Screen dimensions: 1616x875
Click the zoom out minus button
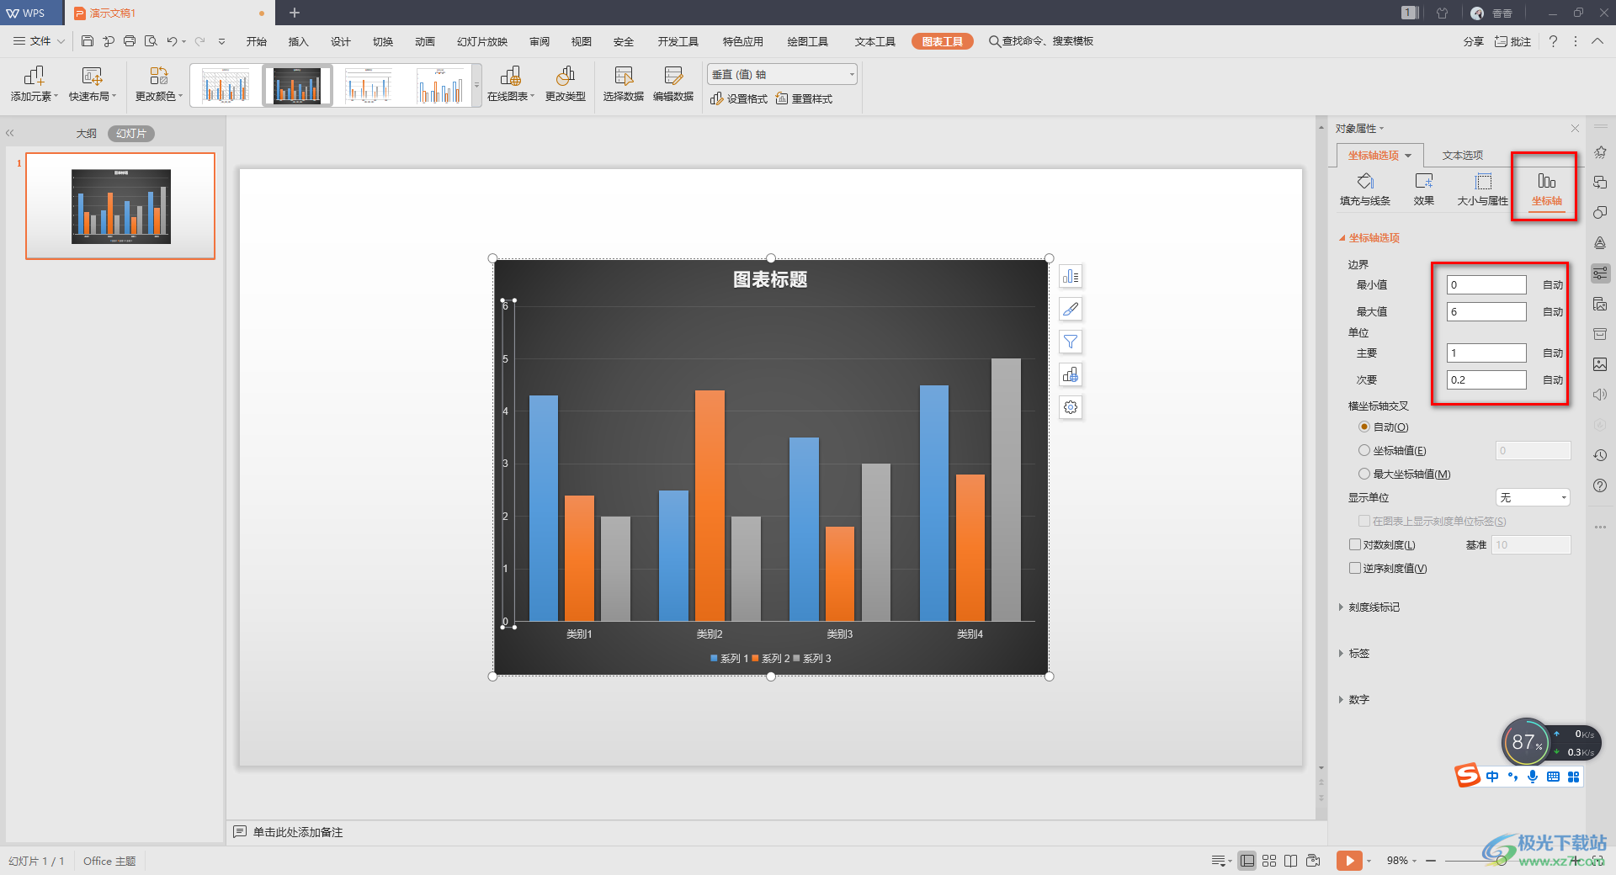point(1430,861)
